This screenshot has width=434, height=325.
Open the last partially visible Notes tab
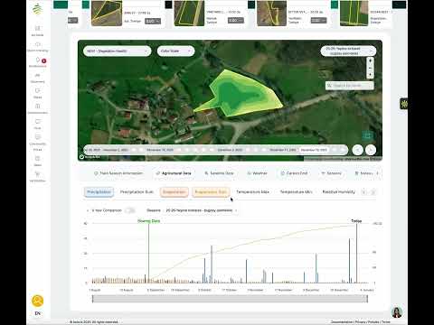coord(363,173)
